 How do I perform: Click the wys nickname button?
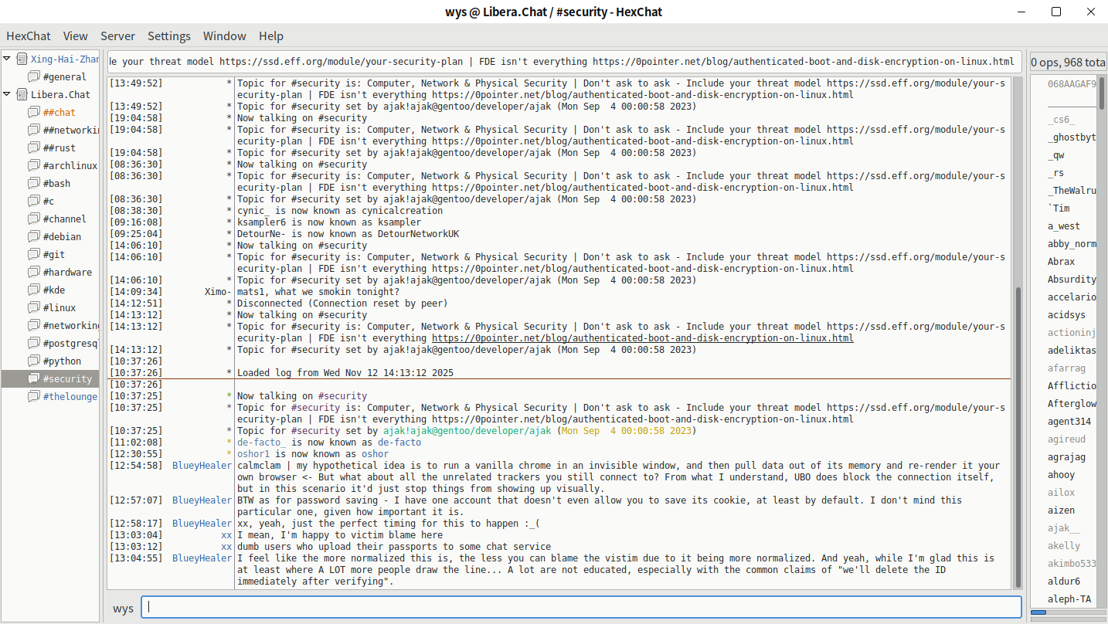tap(123, 608)
